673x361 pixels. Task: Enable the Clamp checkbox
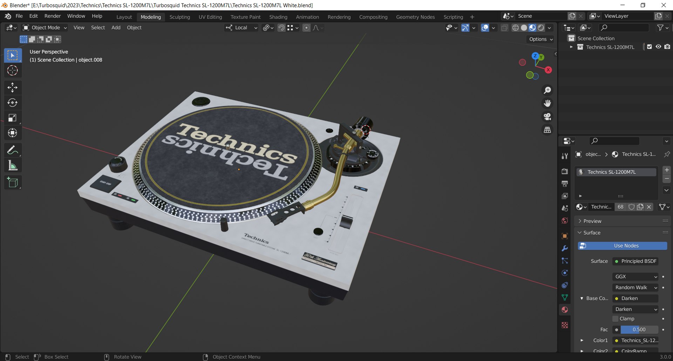pos(616,319)
